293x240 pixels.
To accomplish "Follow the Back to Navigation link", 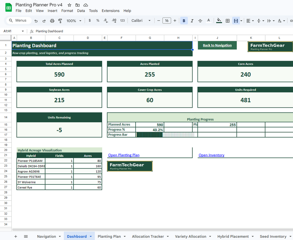I will tap(217, 46).
